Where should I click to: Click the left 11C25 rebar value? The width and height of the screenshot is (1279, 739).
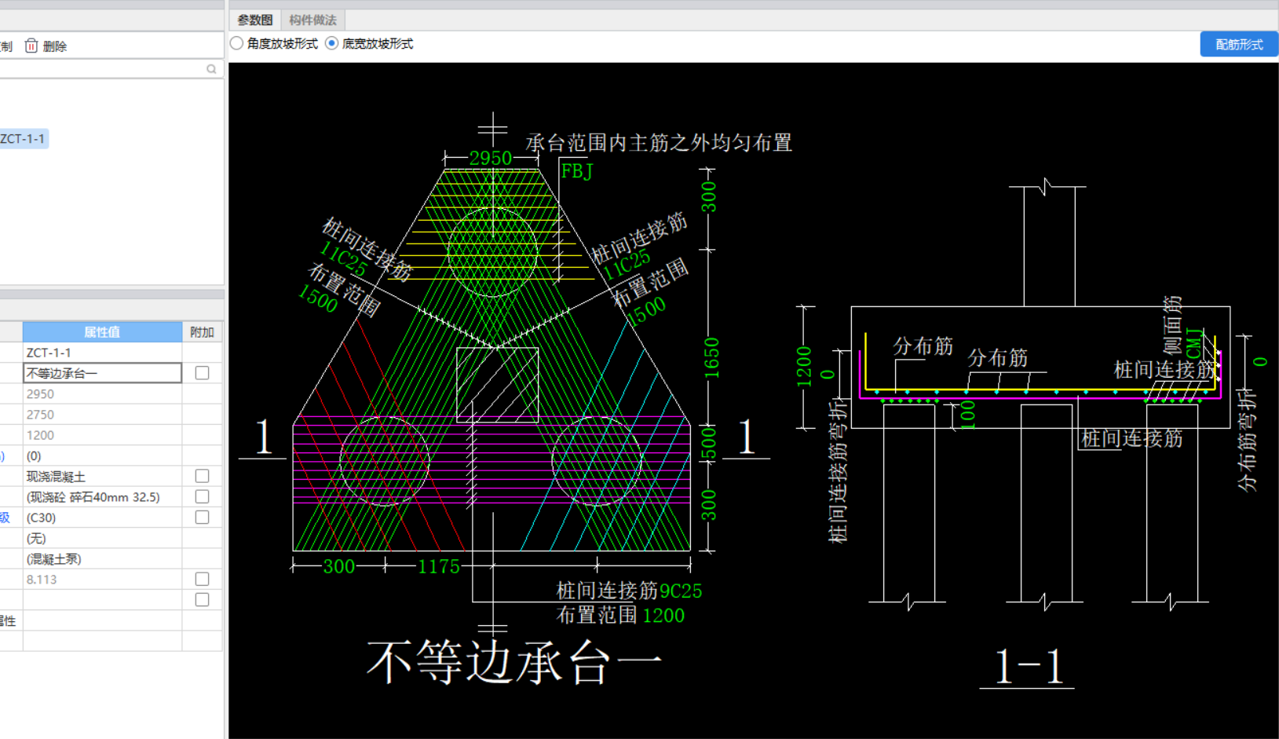pos(344,260)
